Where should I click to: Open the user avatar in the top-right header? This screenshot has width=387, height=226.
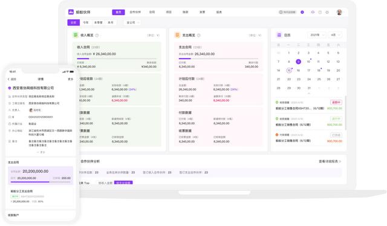(339, 12)
